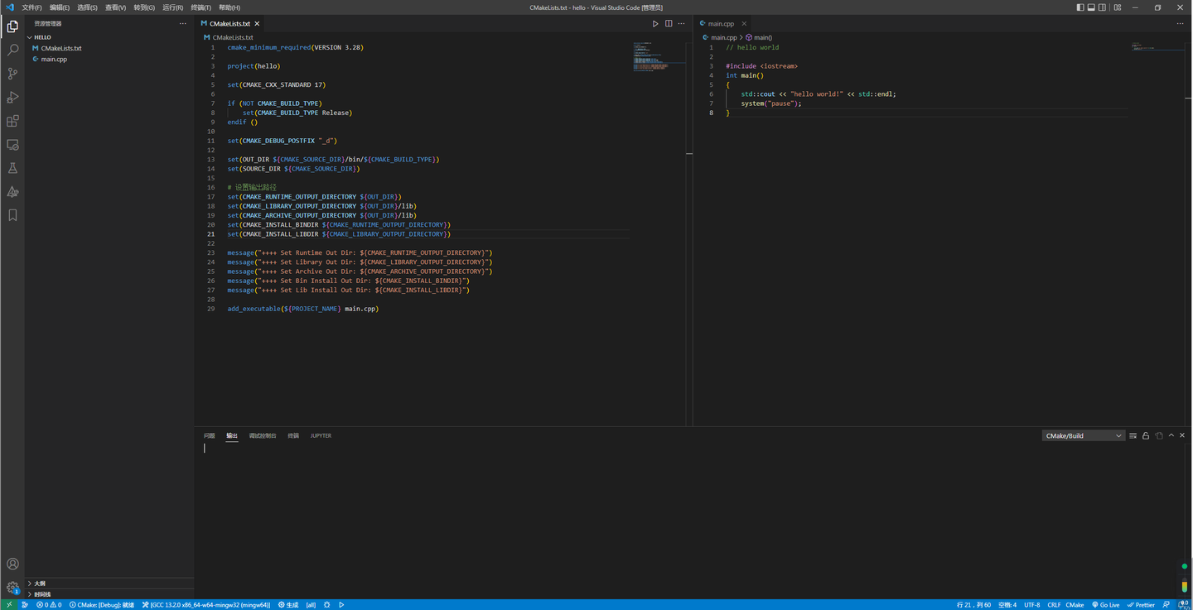1193x610 pixels.
Task: Start Go Live server from status bar
Action: click(1106, 604)
